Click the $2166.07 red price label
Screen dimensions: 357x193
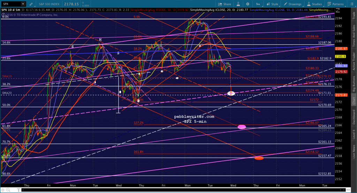[312, 123]
